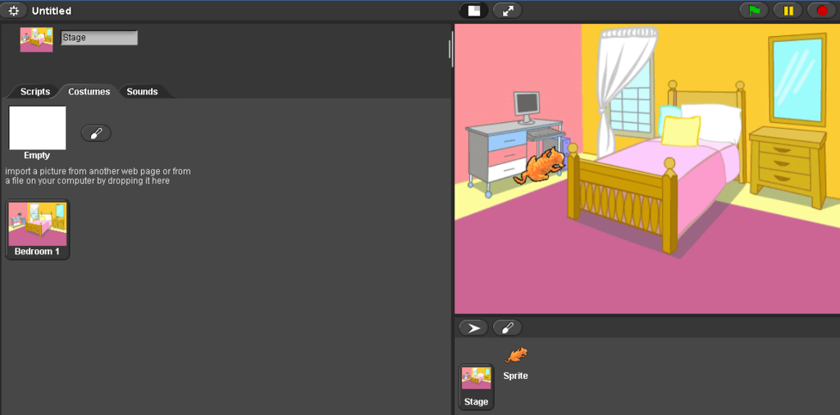Click the 'Sprite' label in corral
Image resolution: width=840 pixels, height=415 pixels.
click(x=516, y=376)
